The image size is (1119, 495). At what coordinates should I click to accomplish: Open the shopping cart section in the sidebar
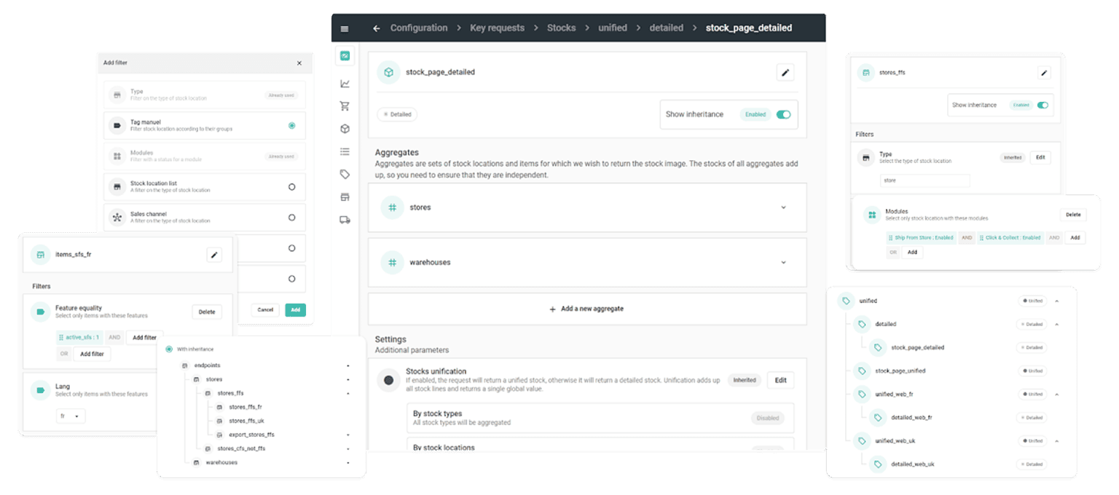coord(345,106)
